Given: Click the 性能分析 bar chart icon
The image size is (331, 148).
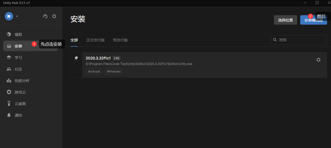Looking at the screenshot, I should (9, 80).
